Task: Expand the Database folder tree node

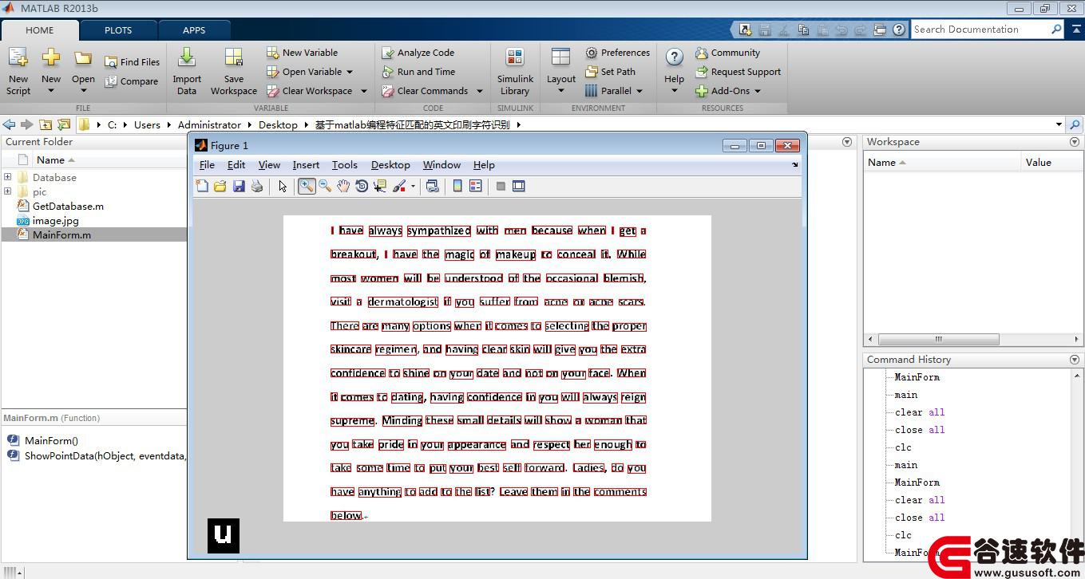Action: pyautogui.click(x=7, y=177)
